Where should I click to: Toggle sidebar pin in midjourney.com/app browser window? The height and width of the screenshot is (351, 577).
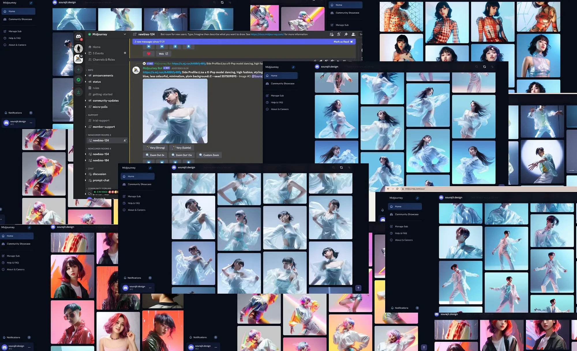point(417,198)
